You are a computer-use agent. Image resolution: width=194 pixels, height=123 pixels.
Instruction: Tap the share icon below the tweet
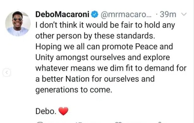coord(160,122)
